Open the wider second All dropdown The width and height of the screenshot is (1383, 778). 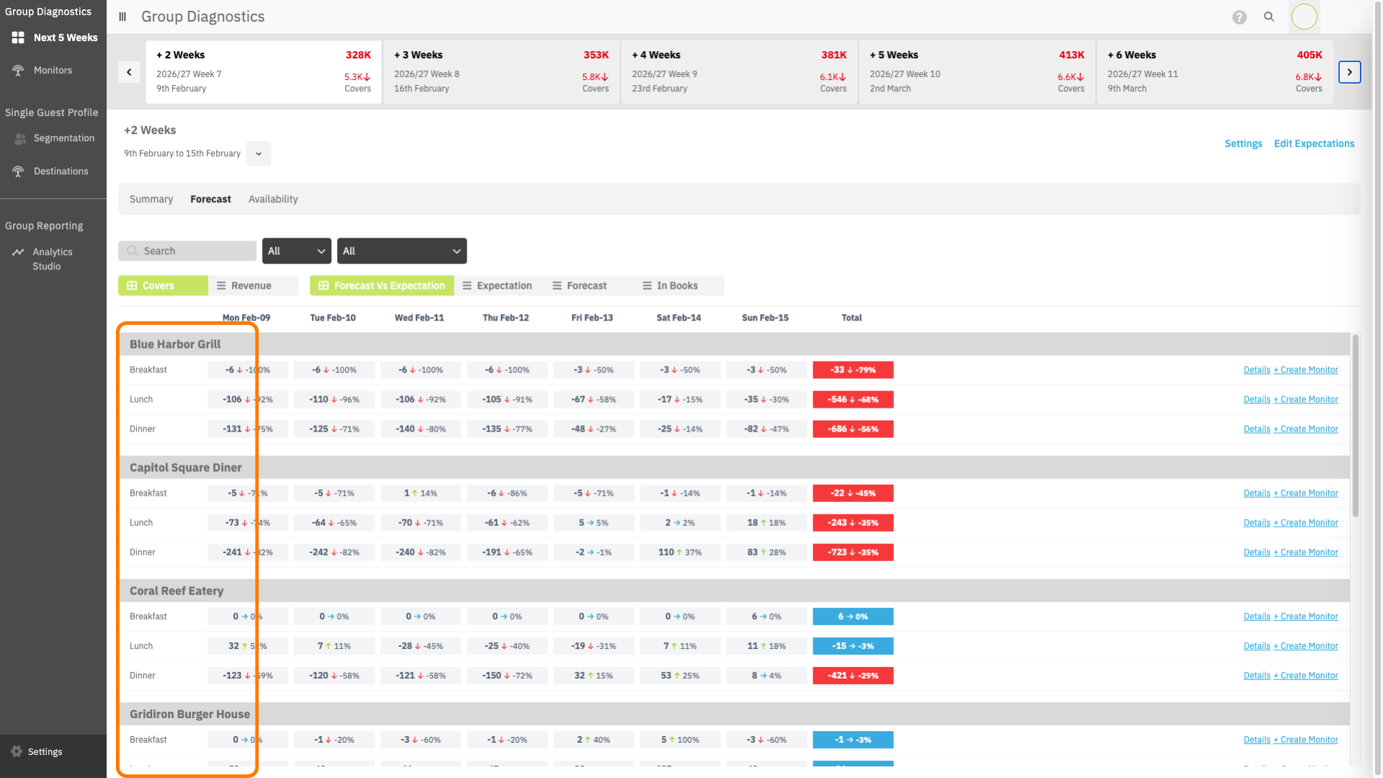(401, 251)
